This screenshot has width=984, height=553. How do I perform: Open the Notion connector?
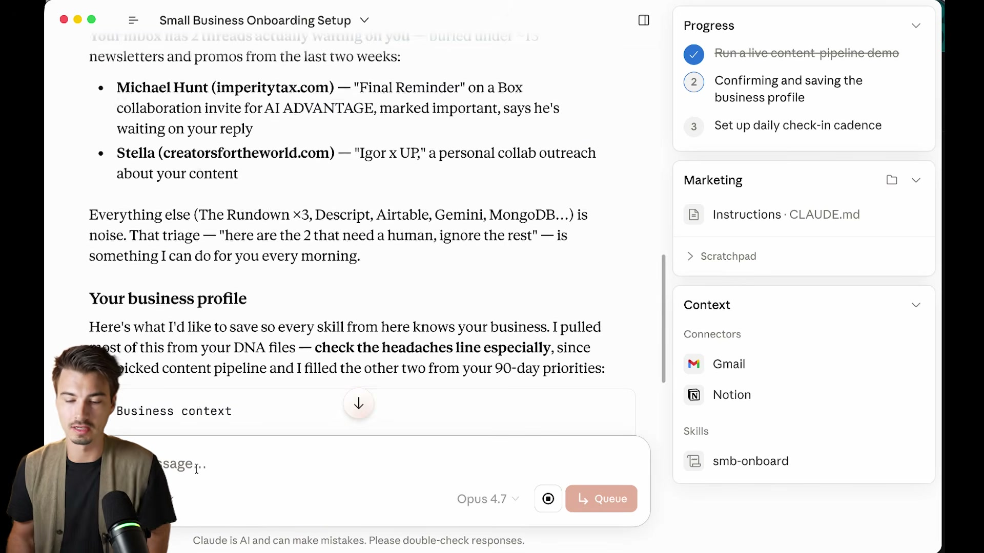point(732,395)
